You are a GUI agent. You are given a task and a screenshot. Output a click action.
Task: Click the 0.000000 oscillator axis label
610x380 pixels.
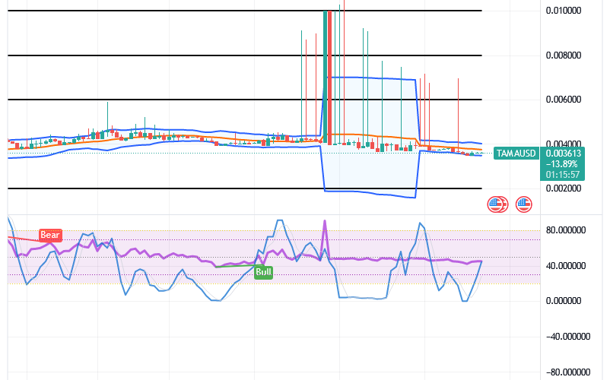[564, 301]
